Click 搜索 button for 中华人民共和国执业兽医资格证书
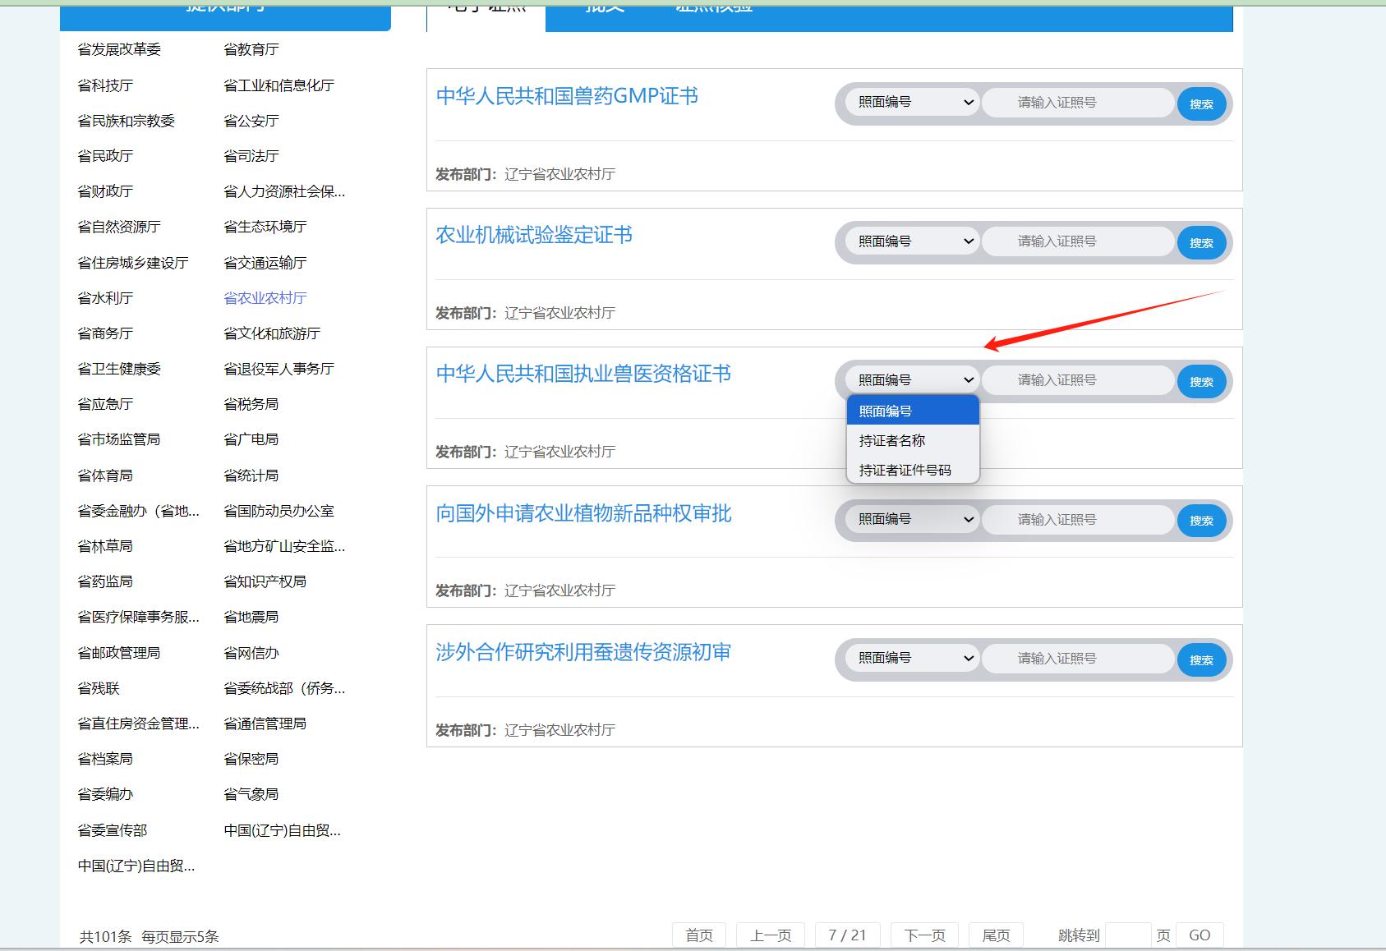The width and height of the screenshot is (1386, 951). pos(1201,382)
